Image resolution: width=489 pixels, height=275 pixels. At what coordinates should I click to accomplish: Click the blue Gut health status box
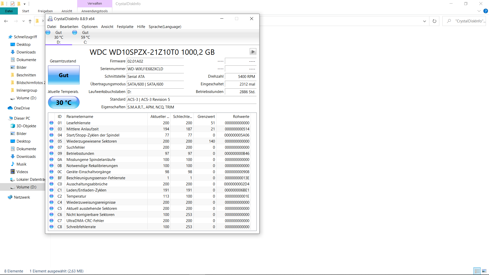(64, 75)
